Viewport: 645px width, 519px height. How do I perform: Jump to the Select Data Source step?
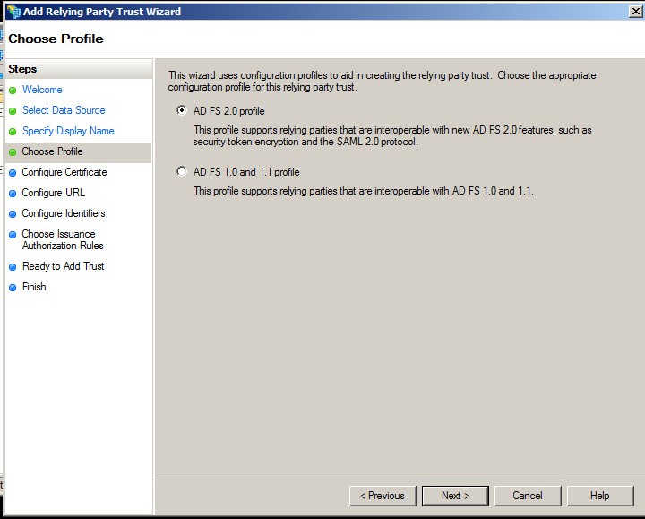[64, 110]
